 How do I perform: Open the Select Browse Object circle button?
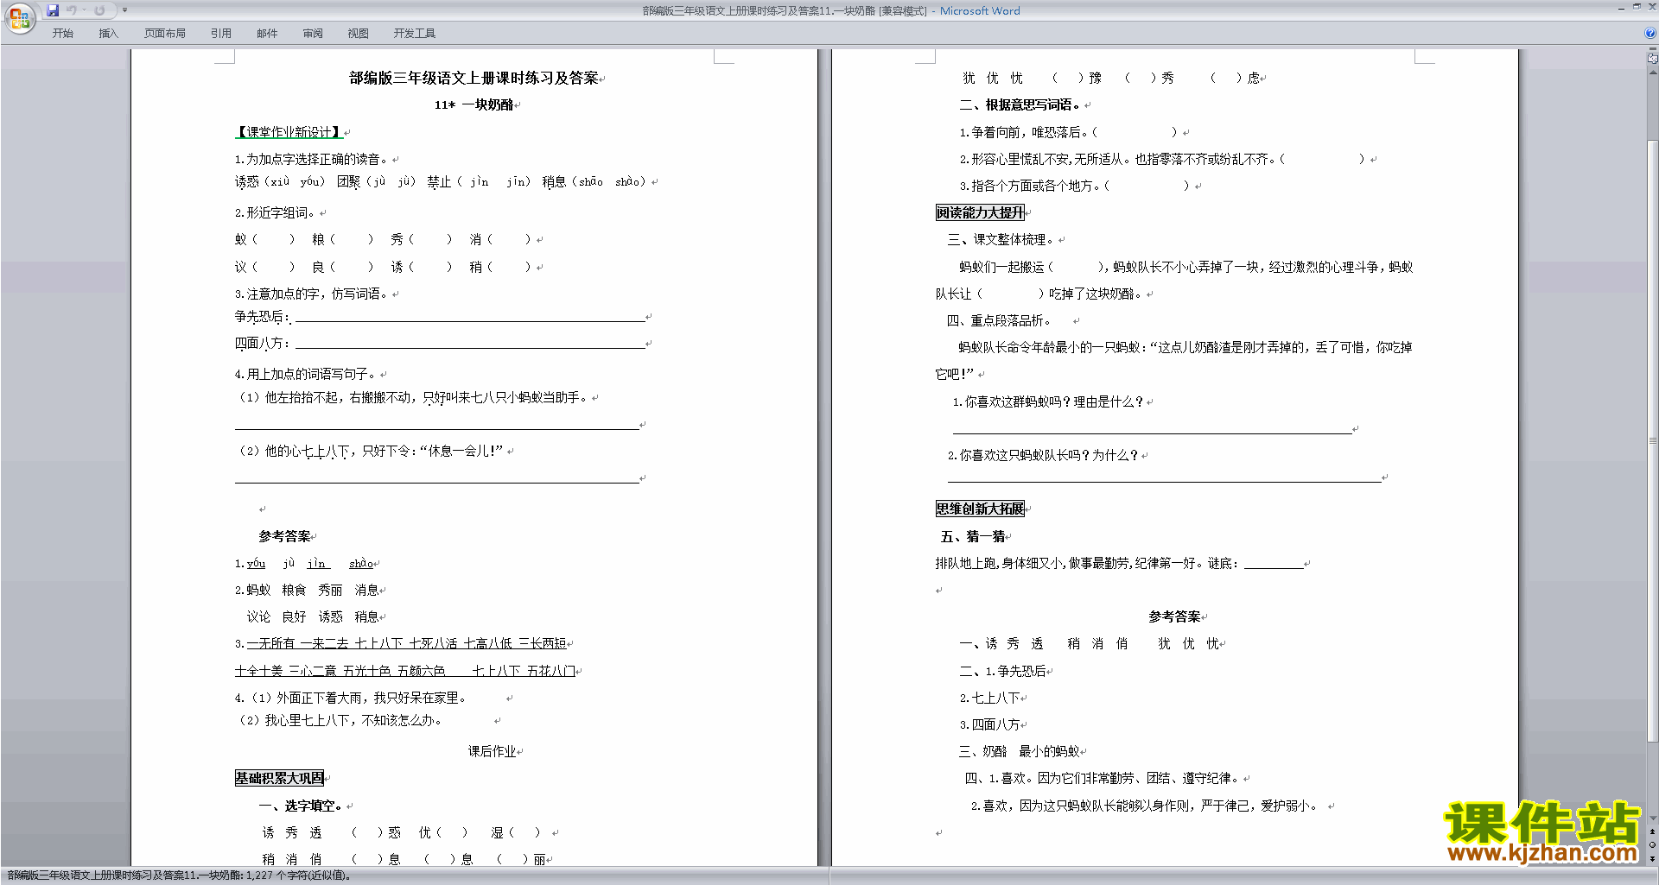tap(1652, 845)
